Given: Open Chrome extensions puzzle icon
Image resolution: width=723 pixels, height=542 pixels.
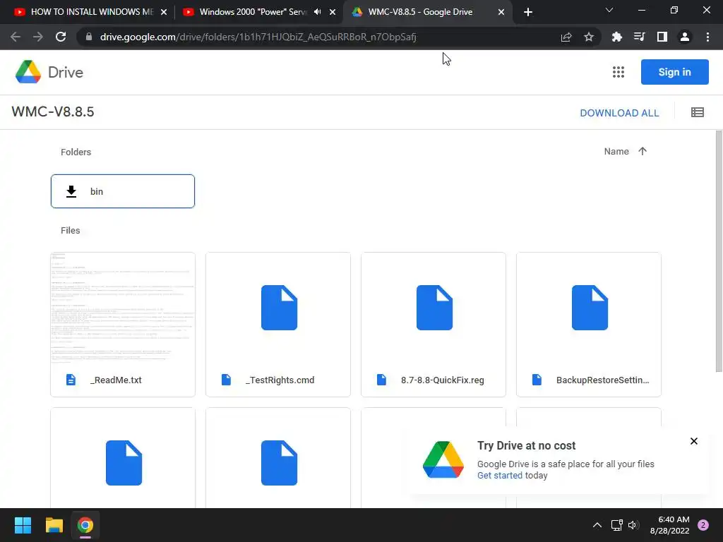Looking at the screenshot, I should [x=616, y=37].
